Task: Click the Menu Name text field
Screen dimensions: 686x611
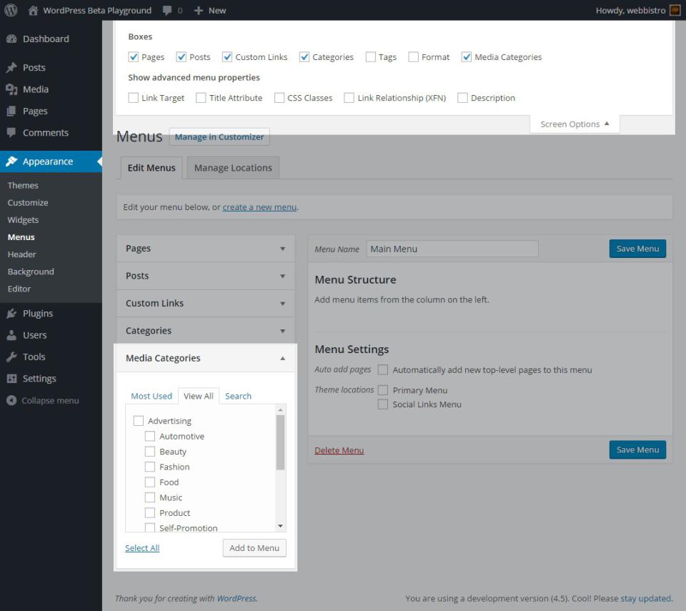Action: [452, 249]
